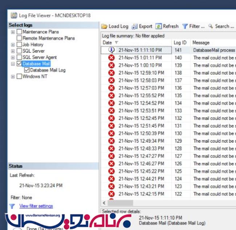The width and height of the screenshot is (236, 230).
Task: Expand the Job History node
Action: [x=13, y=45]
